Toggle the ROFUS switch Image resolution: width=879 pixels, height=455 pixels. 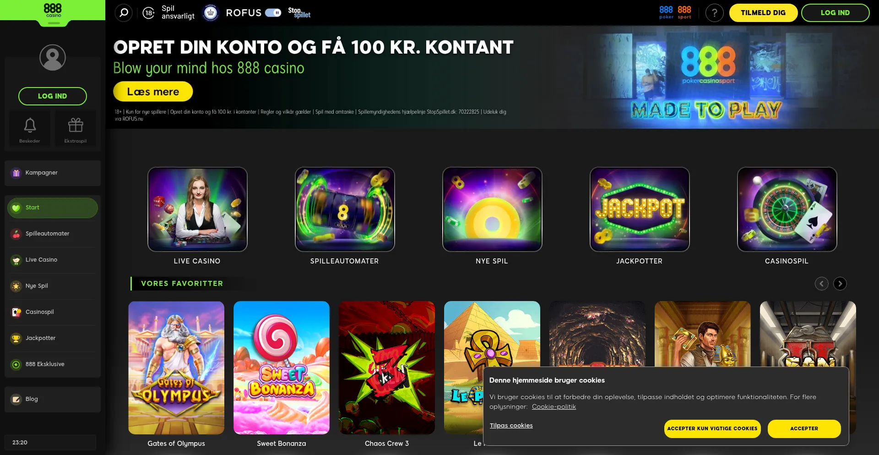pos(273,13)
